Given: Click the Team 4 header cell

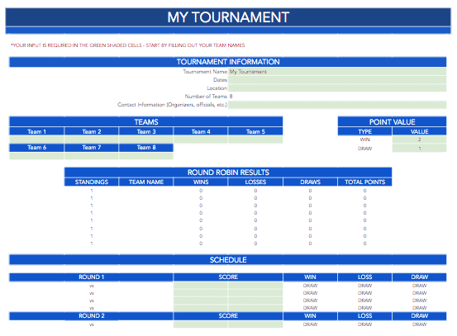Looking at the screenshot, I should [201, 131].
